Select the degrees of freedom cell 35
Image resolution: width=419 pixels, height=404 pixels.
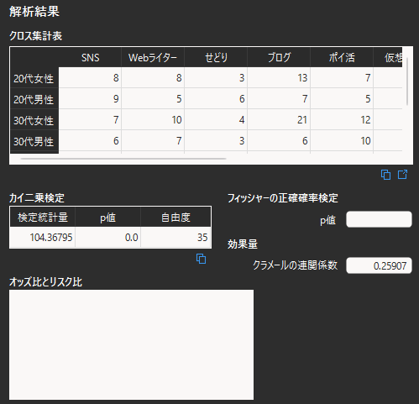point(175,238)
